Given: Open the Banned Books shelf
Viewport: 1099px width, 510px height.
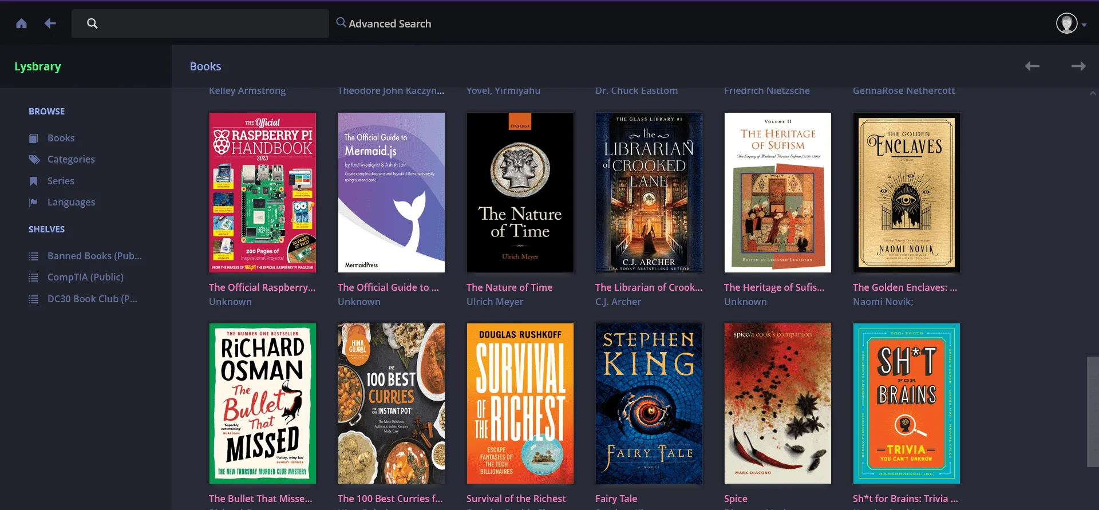Looking at the screenshot, I should tap(94, 256).
